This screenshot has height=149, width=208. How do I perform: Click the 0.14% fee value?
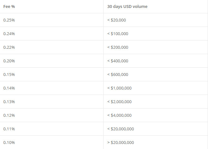(9, 88)
